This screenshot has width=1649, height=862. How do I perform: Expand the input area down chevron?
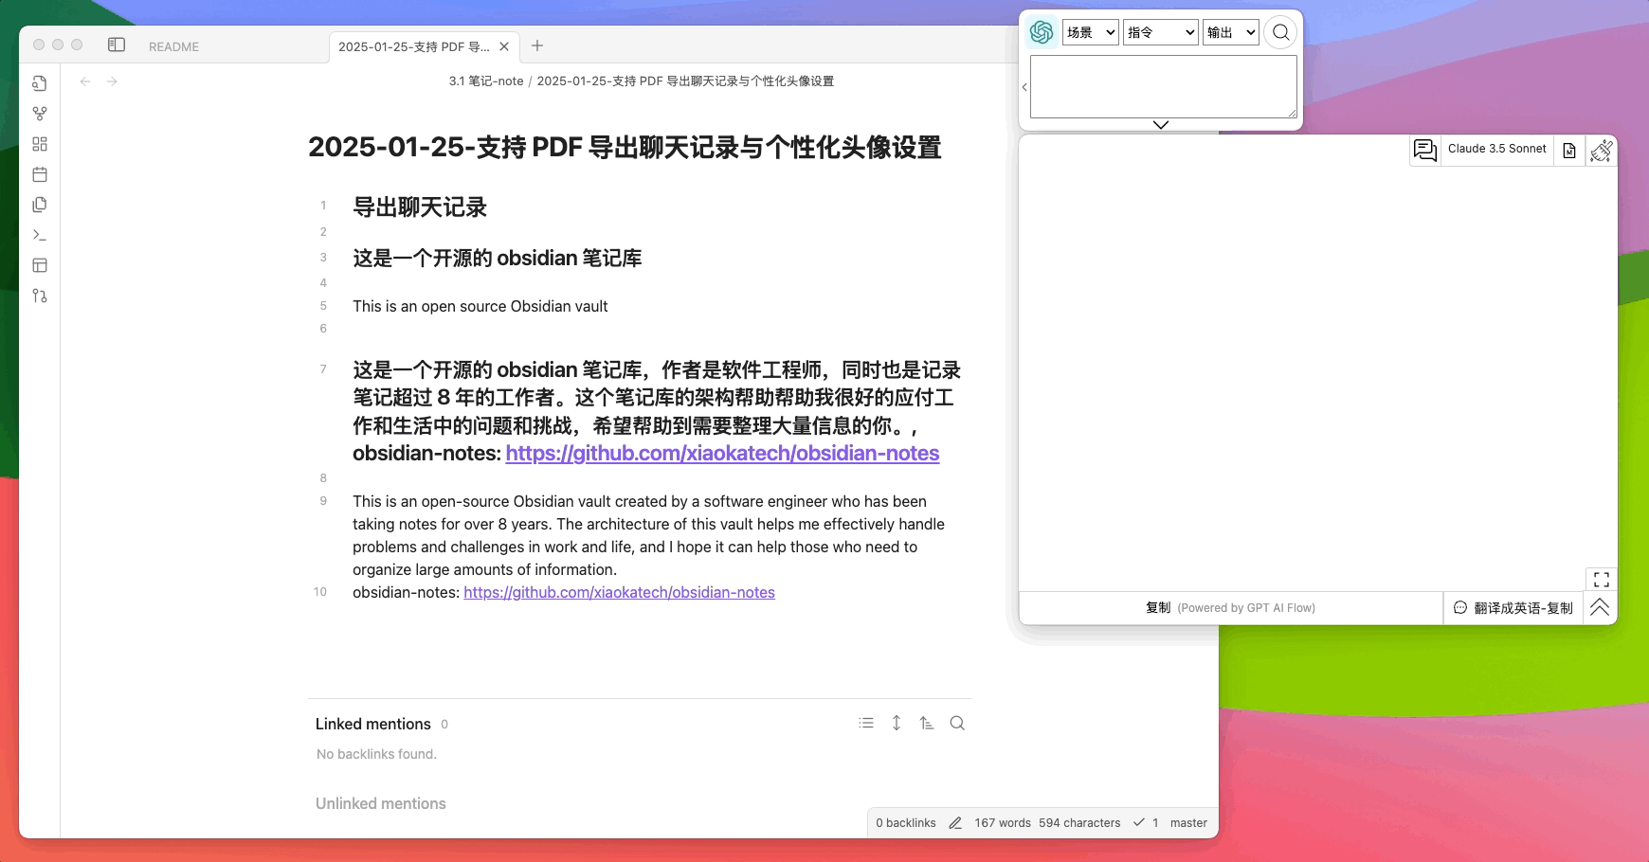tap(1161, 125)
